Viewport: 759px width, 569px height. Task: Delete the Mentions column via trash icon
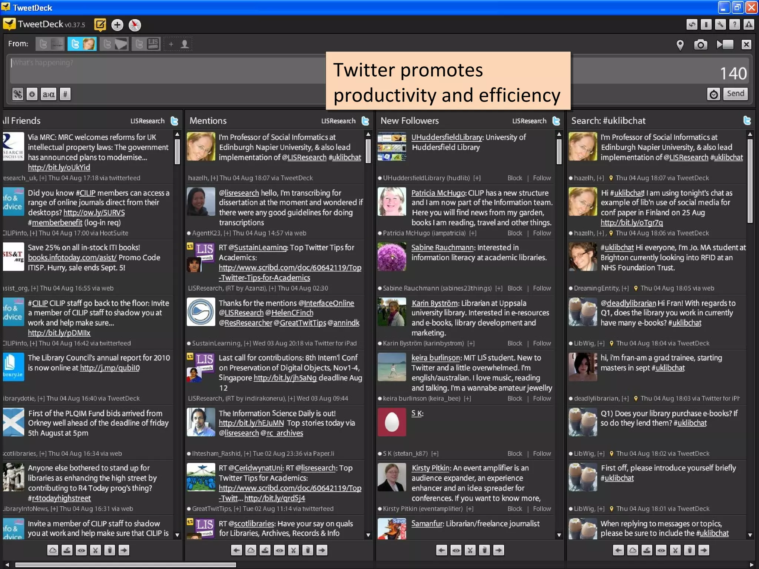pyautogui.click(x=308, y=550)
